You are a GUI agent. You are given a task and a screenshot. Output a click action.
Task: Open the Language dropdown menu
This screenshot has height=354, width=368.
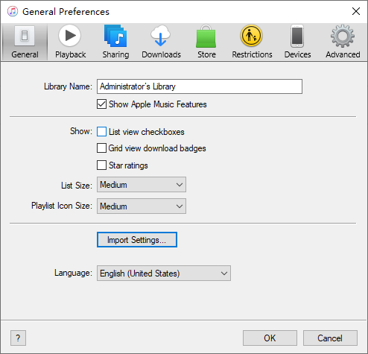point(164,274)
